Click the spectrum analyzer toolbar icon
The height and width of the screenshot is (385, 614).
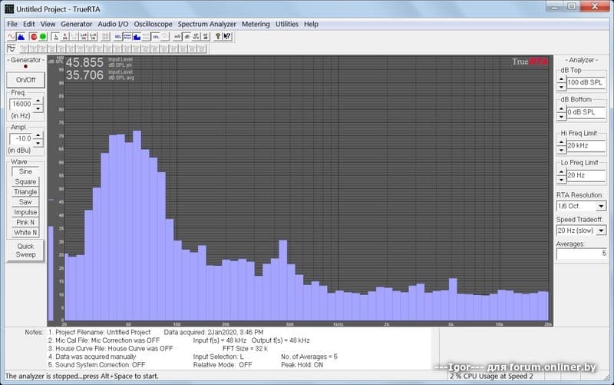tap(21, 36)
